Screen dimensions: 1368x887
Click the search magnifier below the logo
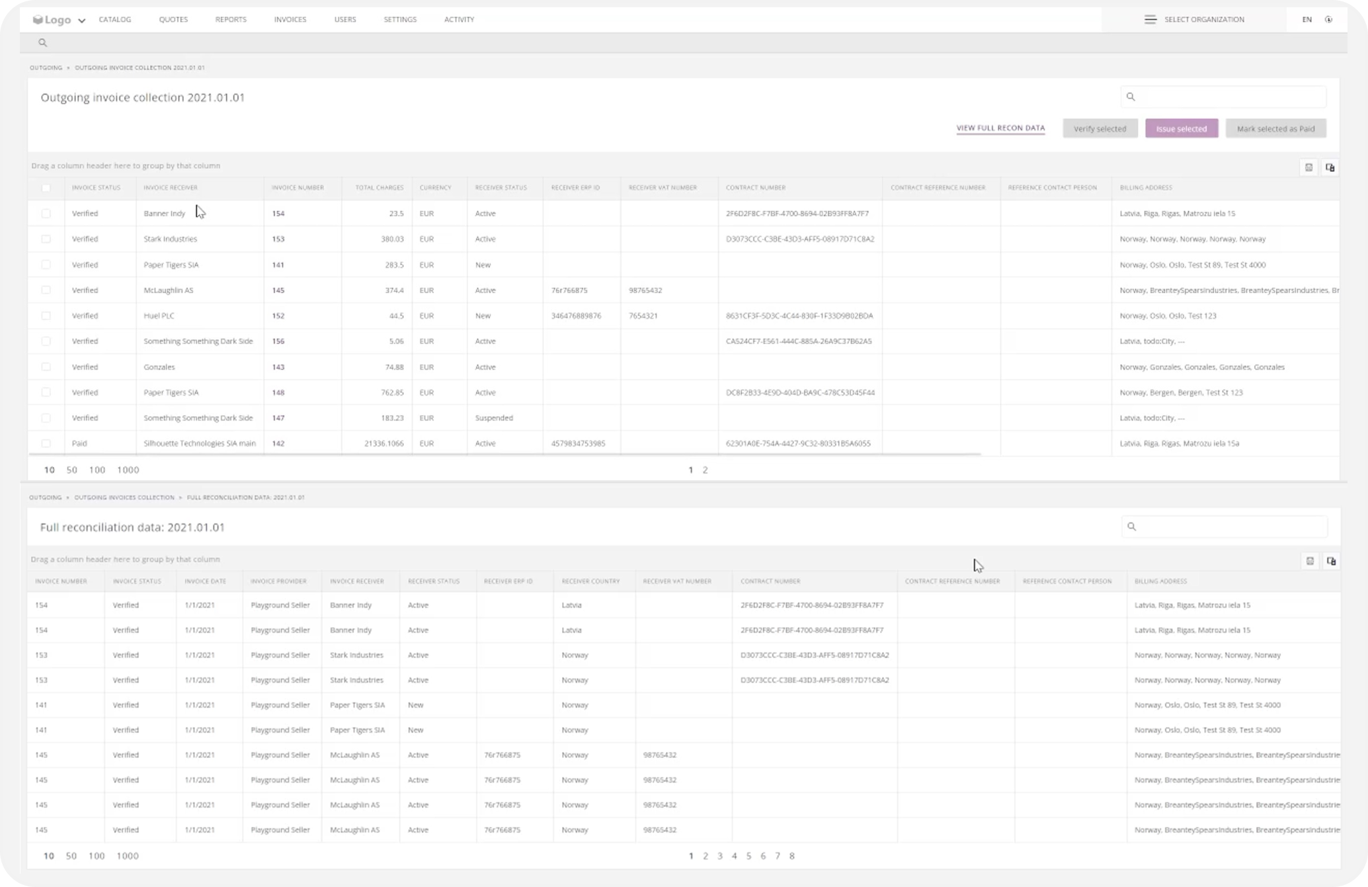click(x=43, y=42)
